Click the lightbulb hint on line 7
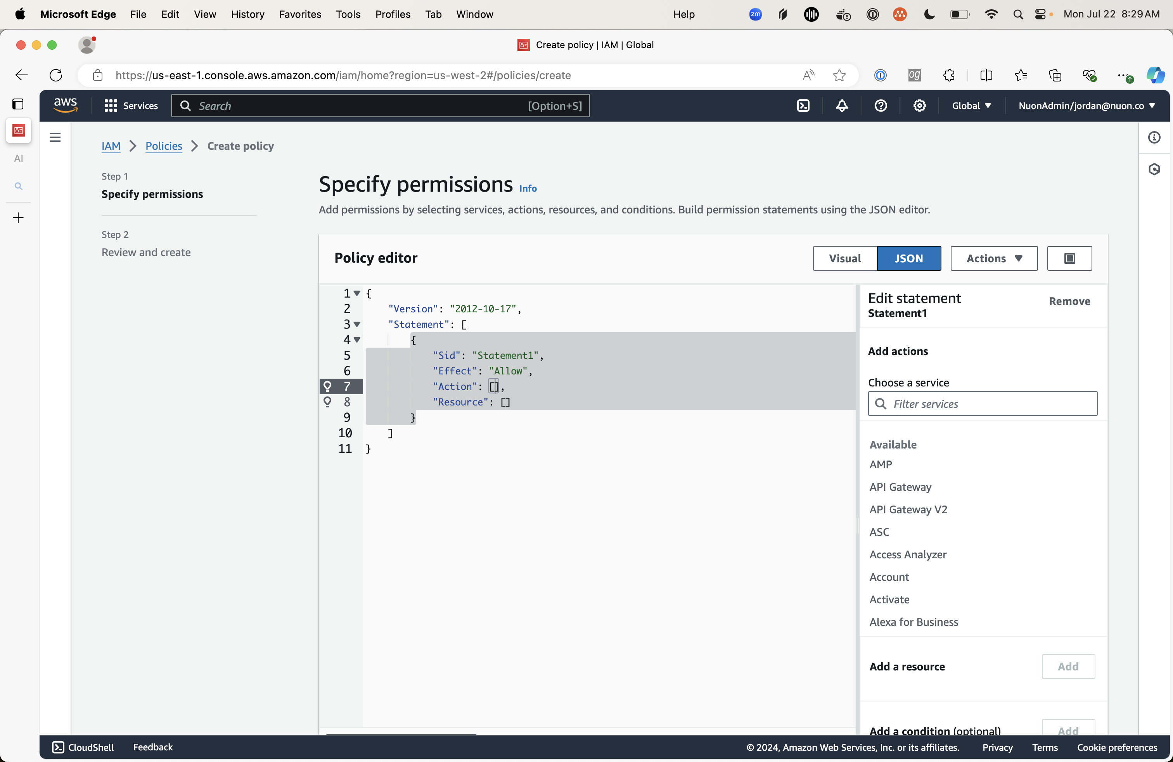Screen dimensions: 1173x762 (x=327, y=386)
